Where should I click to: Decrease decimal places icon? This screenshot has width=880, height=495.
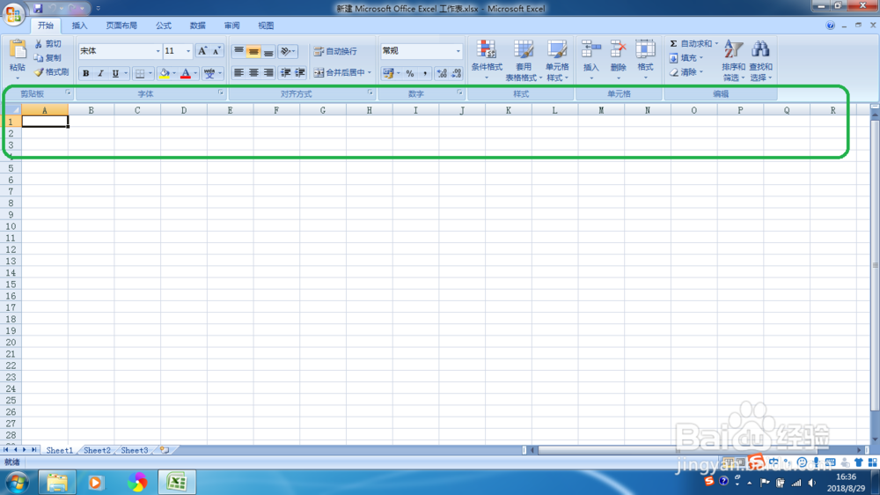click(456, 73)
